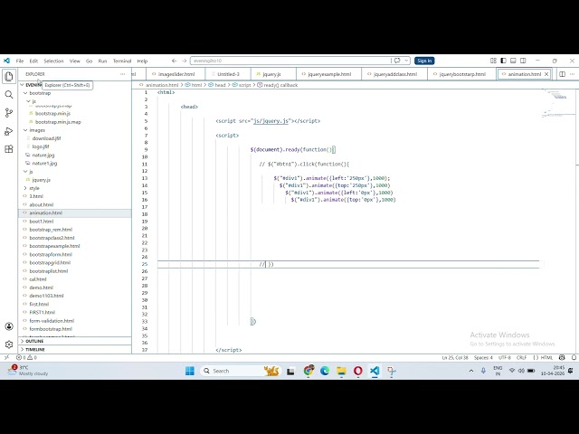Toggle primary side bar visibility

pos(503,61)
